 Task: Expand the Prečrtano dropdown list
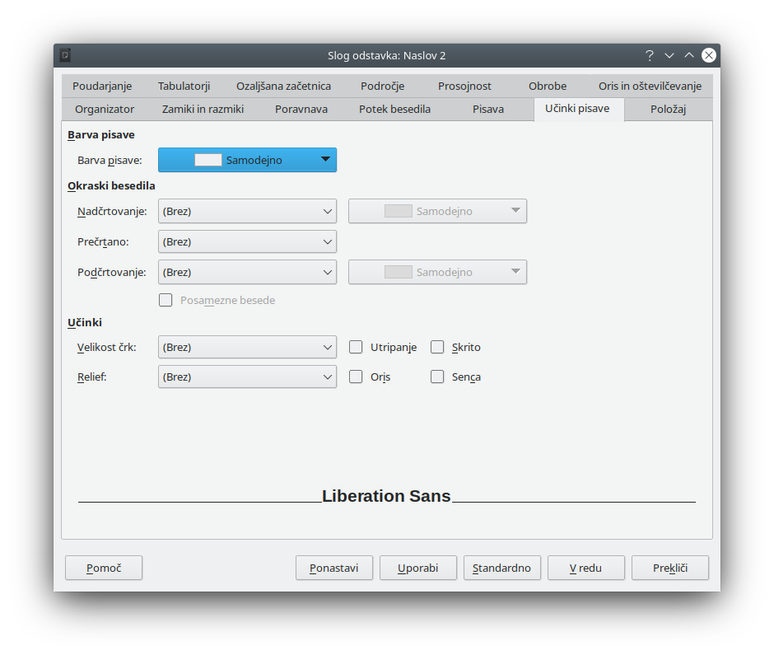[x=247, y=242]
